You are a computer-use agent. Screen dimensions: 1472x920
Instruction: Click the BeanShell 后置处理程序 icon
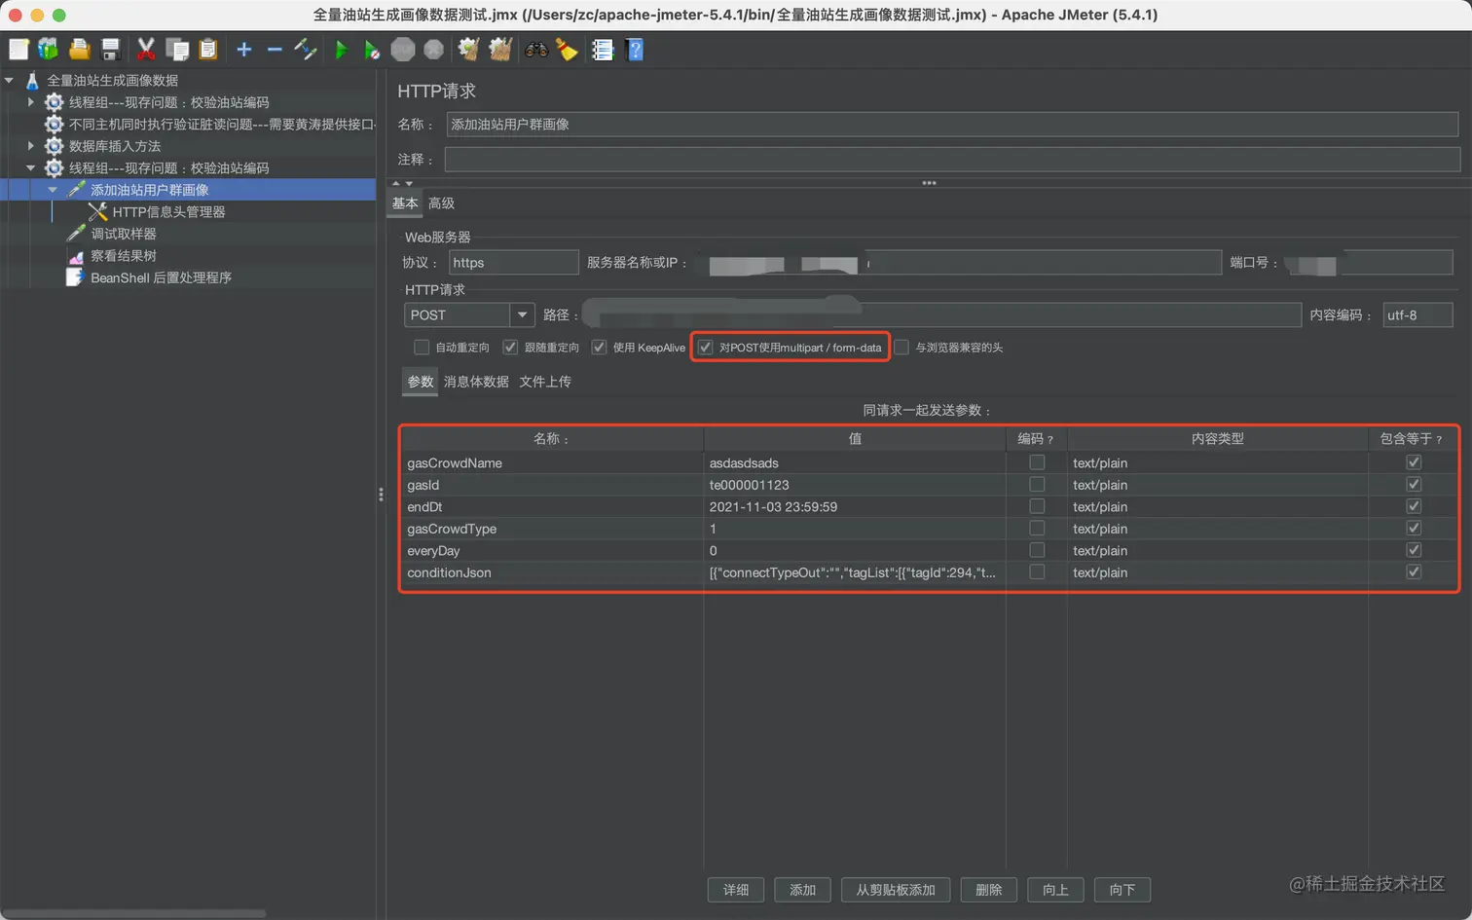(x=75, y=277)
